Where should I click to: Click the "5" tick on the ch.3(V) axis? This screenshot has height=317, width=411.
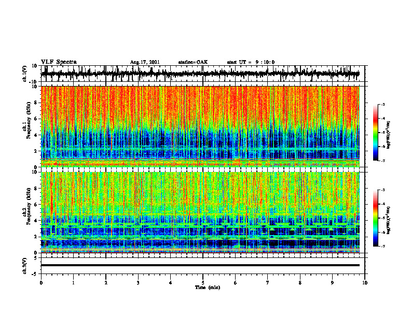tap(36, 257)
